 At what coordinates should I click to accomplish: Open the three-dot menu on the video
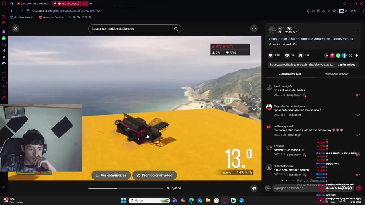[254, 28]
